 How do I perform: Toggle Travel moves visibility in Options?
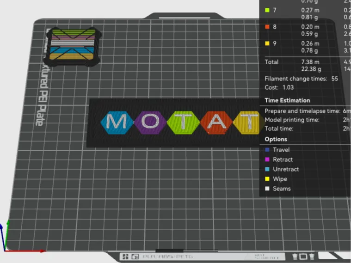277,150
